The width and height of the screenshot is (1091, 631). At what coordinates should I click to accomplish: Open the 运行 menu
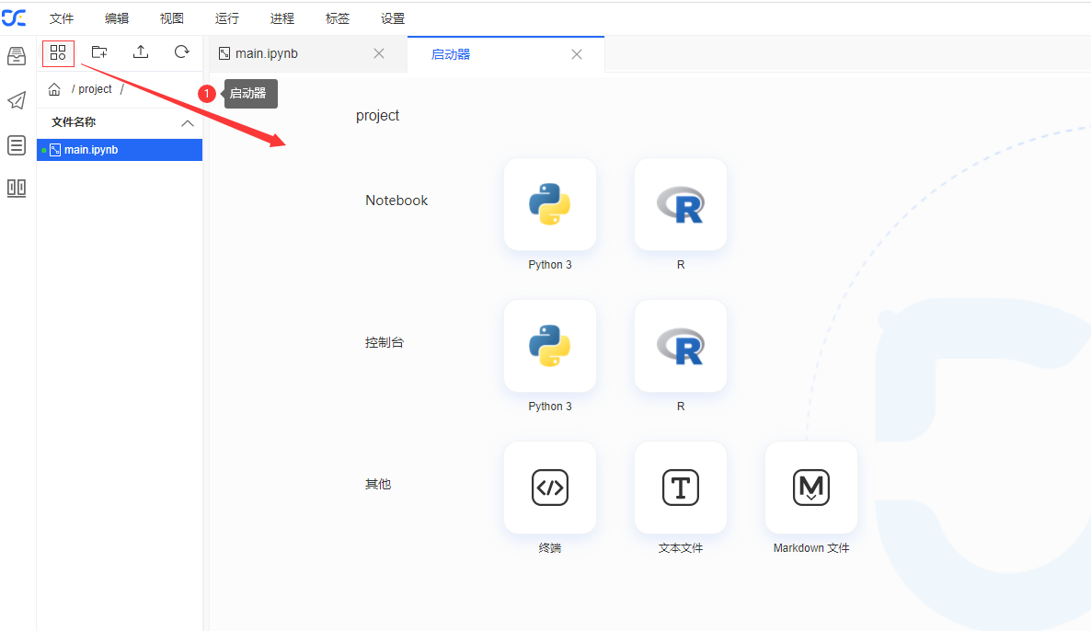click(227, 18)
